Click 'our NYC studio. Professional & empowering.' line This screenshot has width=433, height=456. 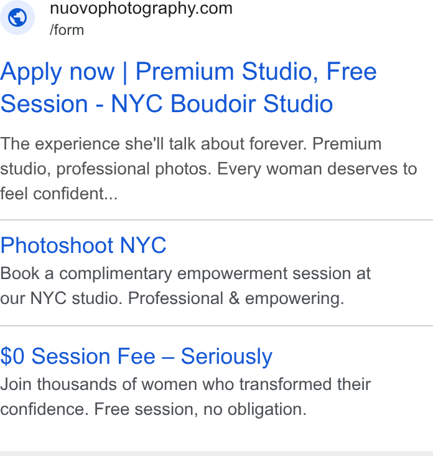click(172, 298)
